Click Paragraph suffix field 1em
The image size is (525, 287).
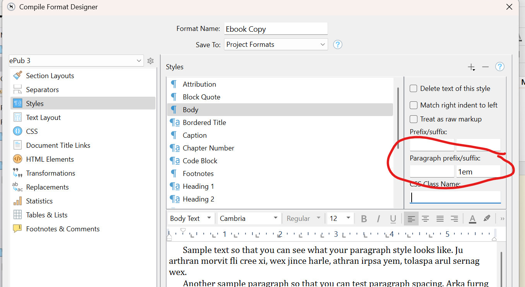pyautogui.click(x=479, y=171)
